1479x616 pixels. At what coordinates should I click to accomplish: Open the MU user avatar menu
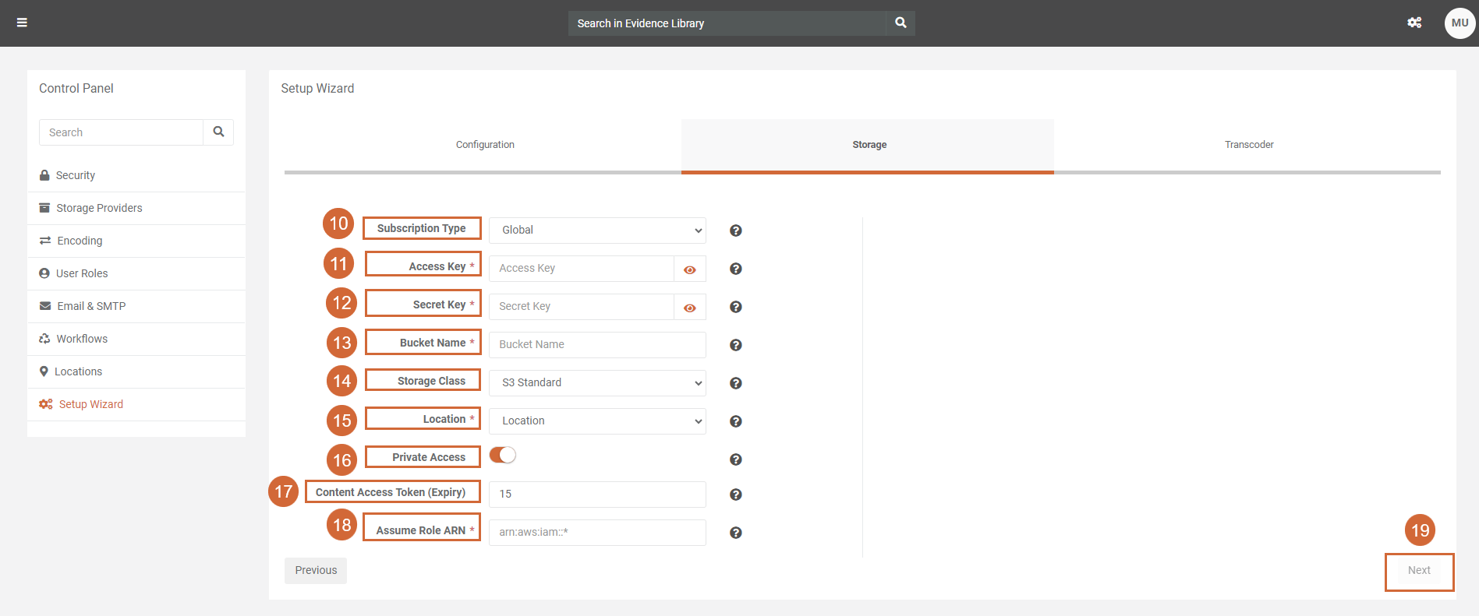point(1459,23)
